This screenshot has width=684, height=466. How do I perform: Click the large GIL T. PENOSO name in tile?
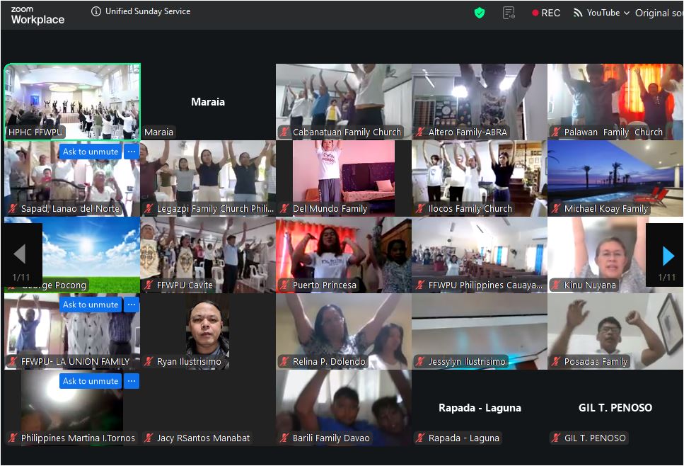(615, 407)
